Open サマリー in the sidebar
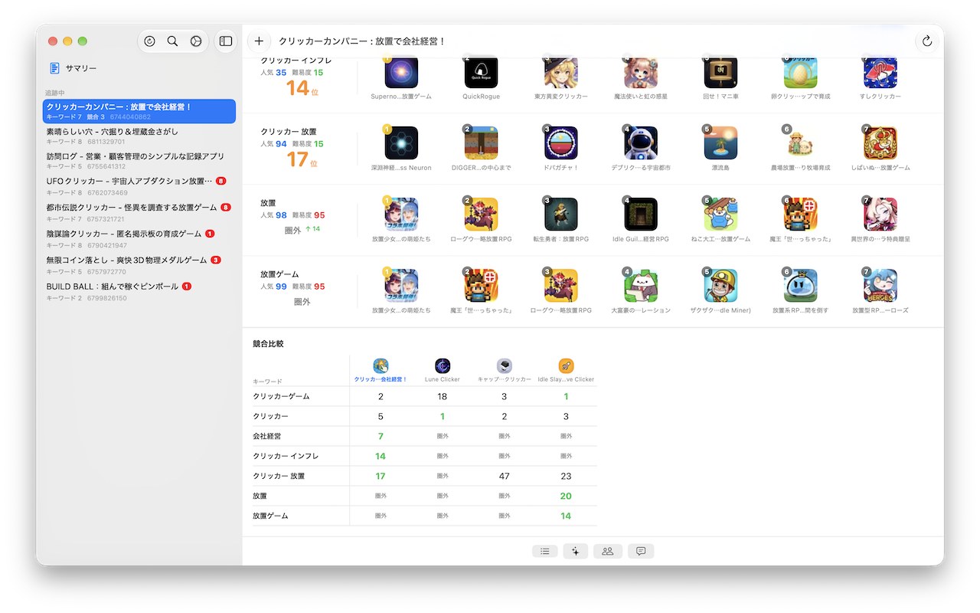 (139, 68)
